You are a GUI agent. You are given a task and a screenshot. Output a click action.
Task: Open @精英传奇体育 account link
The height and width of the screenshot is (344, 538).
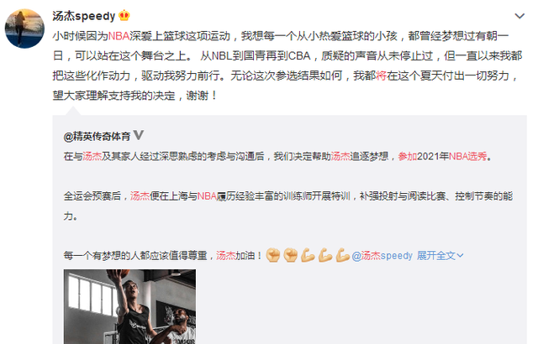[x=98, y=137]
